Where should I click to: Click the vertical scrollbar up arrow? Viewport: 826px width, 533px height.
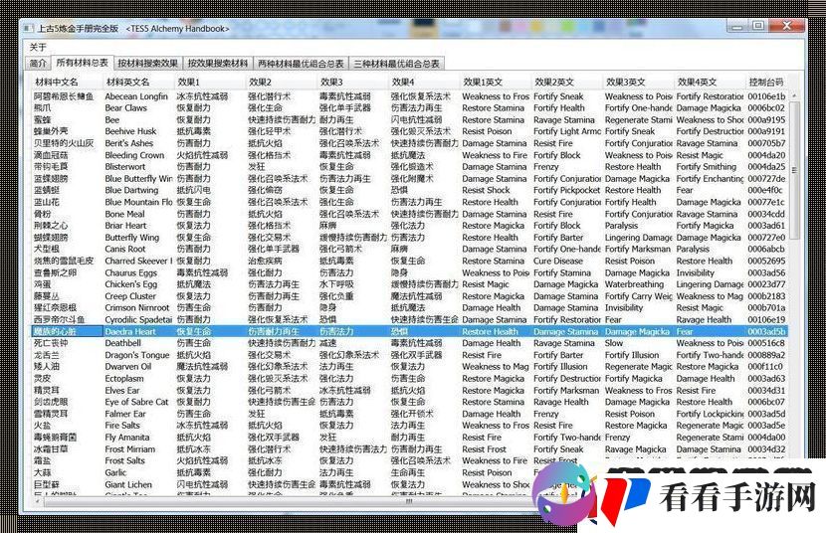point(794,96)
